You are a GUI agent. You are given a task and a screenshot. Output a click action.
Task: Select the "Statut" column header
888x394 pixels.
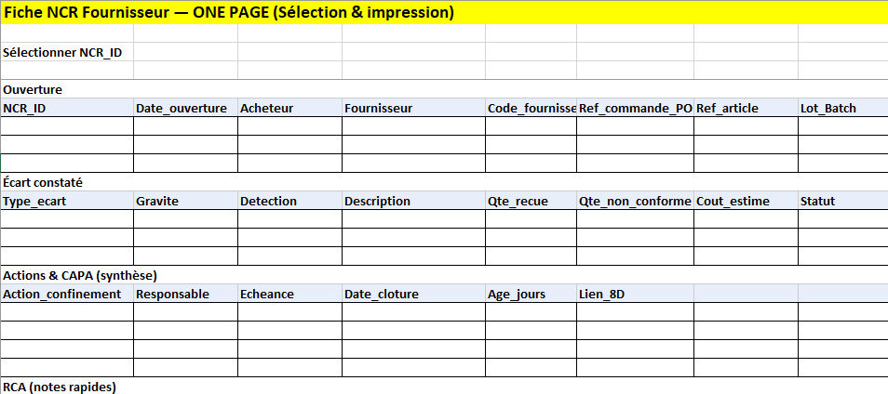click(818, 201)
